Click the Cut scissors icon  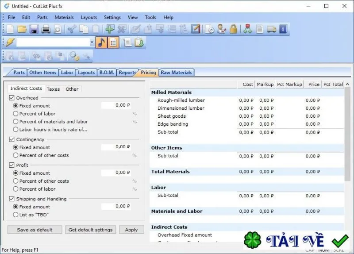[x=72, y=29]
